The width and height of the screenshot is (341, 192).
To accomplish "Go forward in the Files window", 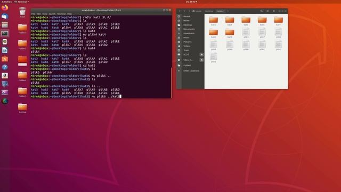I will pos(184,11).
